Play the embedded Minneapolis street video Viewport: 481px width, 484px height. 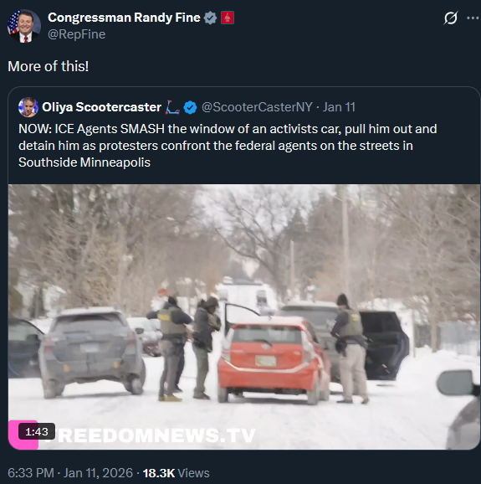click(244, 317)
